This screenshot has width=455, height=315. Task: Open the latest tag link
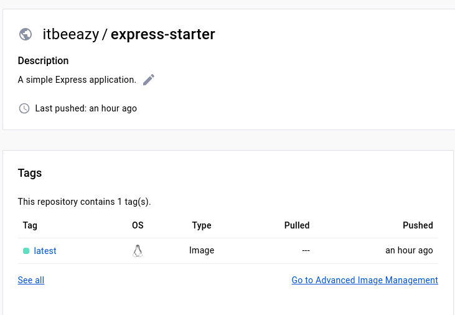(x=45, y=251)
